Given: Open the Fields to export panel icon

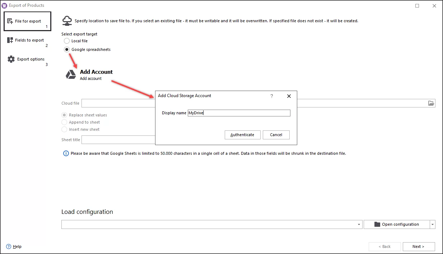Looking at the screenshot, I should [11, 40].
